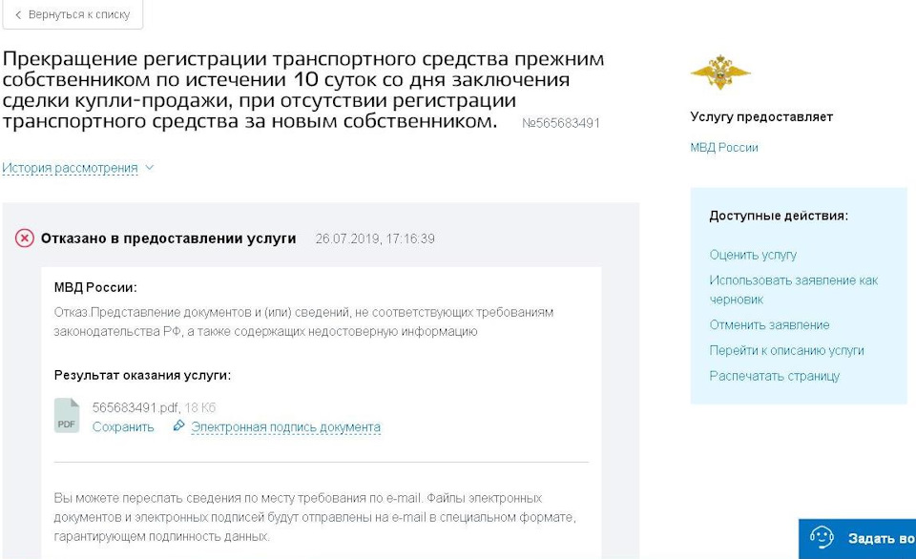The height and width of the screenshot is (559, 916).
Task: Click the 'Доступные действия:' heading
Action: (x=779, y=216)
